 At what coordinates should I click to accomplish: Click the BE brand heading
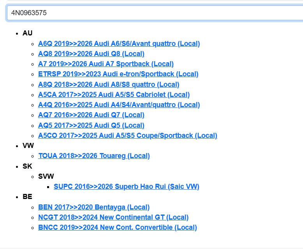click(27, 197)
